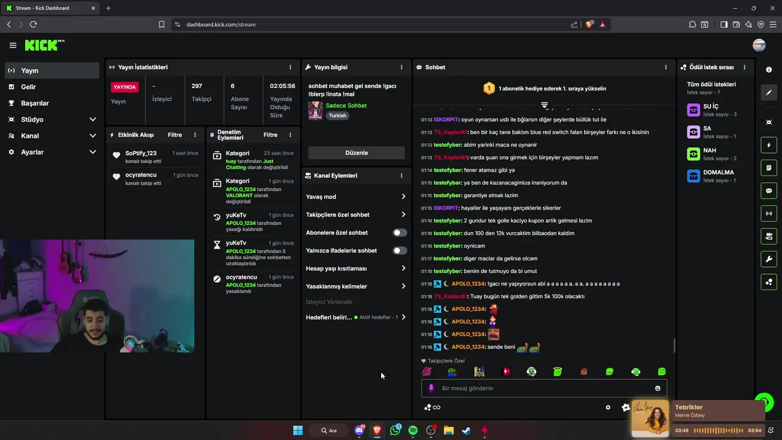
Task: Open Filtre in Etkinlik Akışı panel
Action: click(x=175, y=135)
